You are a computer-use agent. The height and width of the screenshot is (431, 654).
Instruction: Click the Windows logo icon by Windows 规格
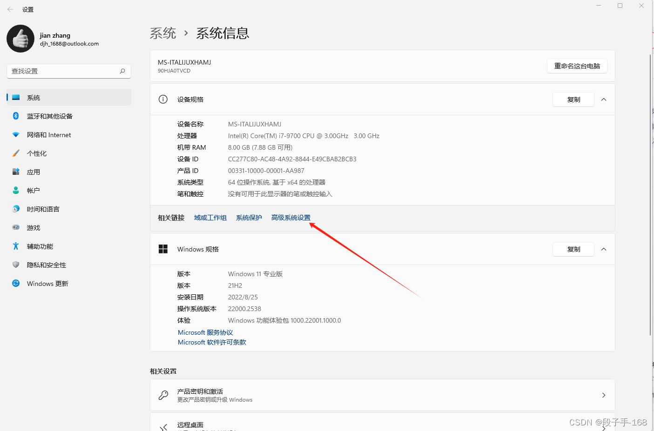163,249
